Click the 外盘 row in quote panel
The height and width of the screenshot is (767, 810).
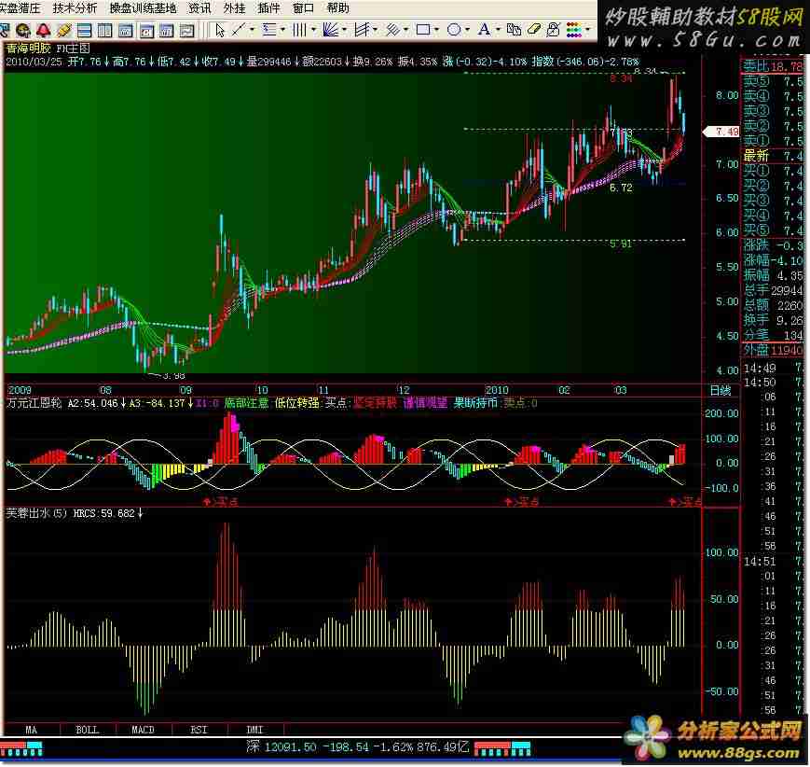pyautogui.click(x=773, y=350)
